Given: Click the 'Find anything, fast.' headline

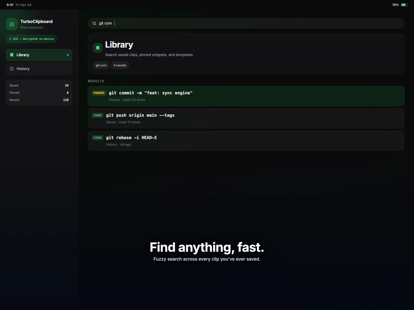Looking at the screenshot, I should point(207,247).
